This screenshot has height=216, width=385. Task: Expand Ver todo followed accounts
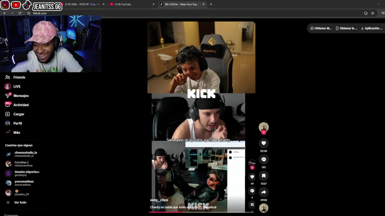16,202
